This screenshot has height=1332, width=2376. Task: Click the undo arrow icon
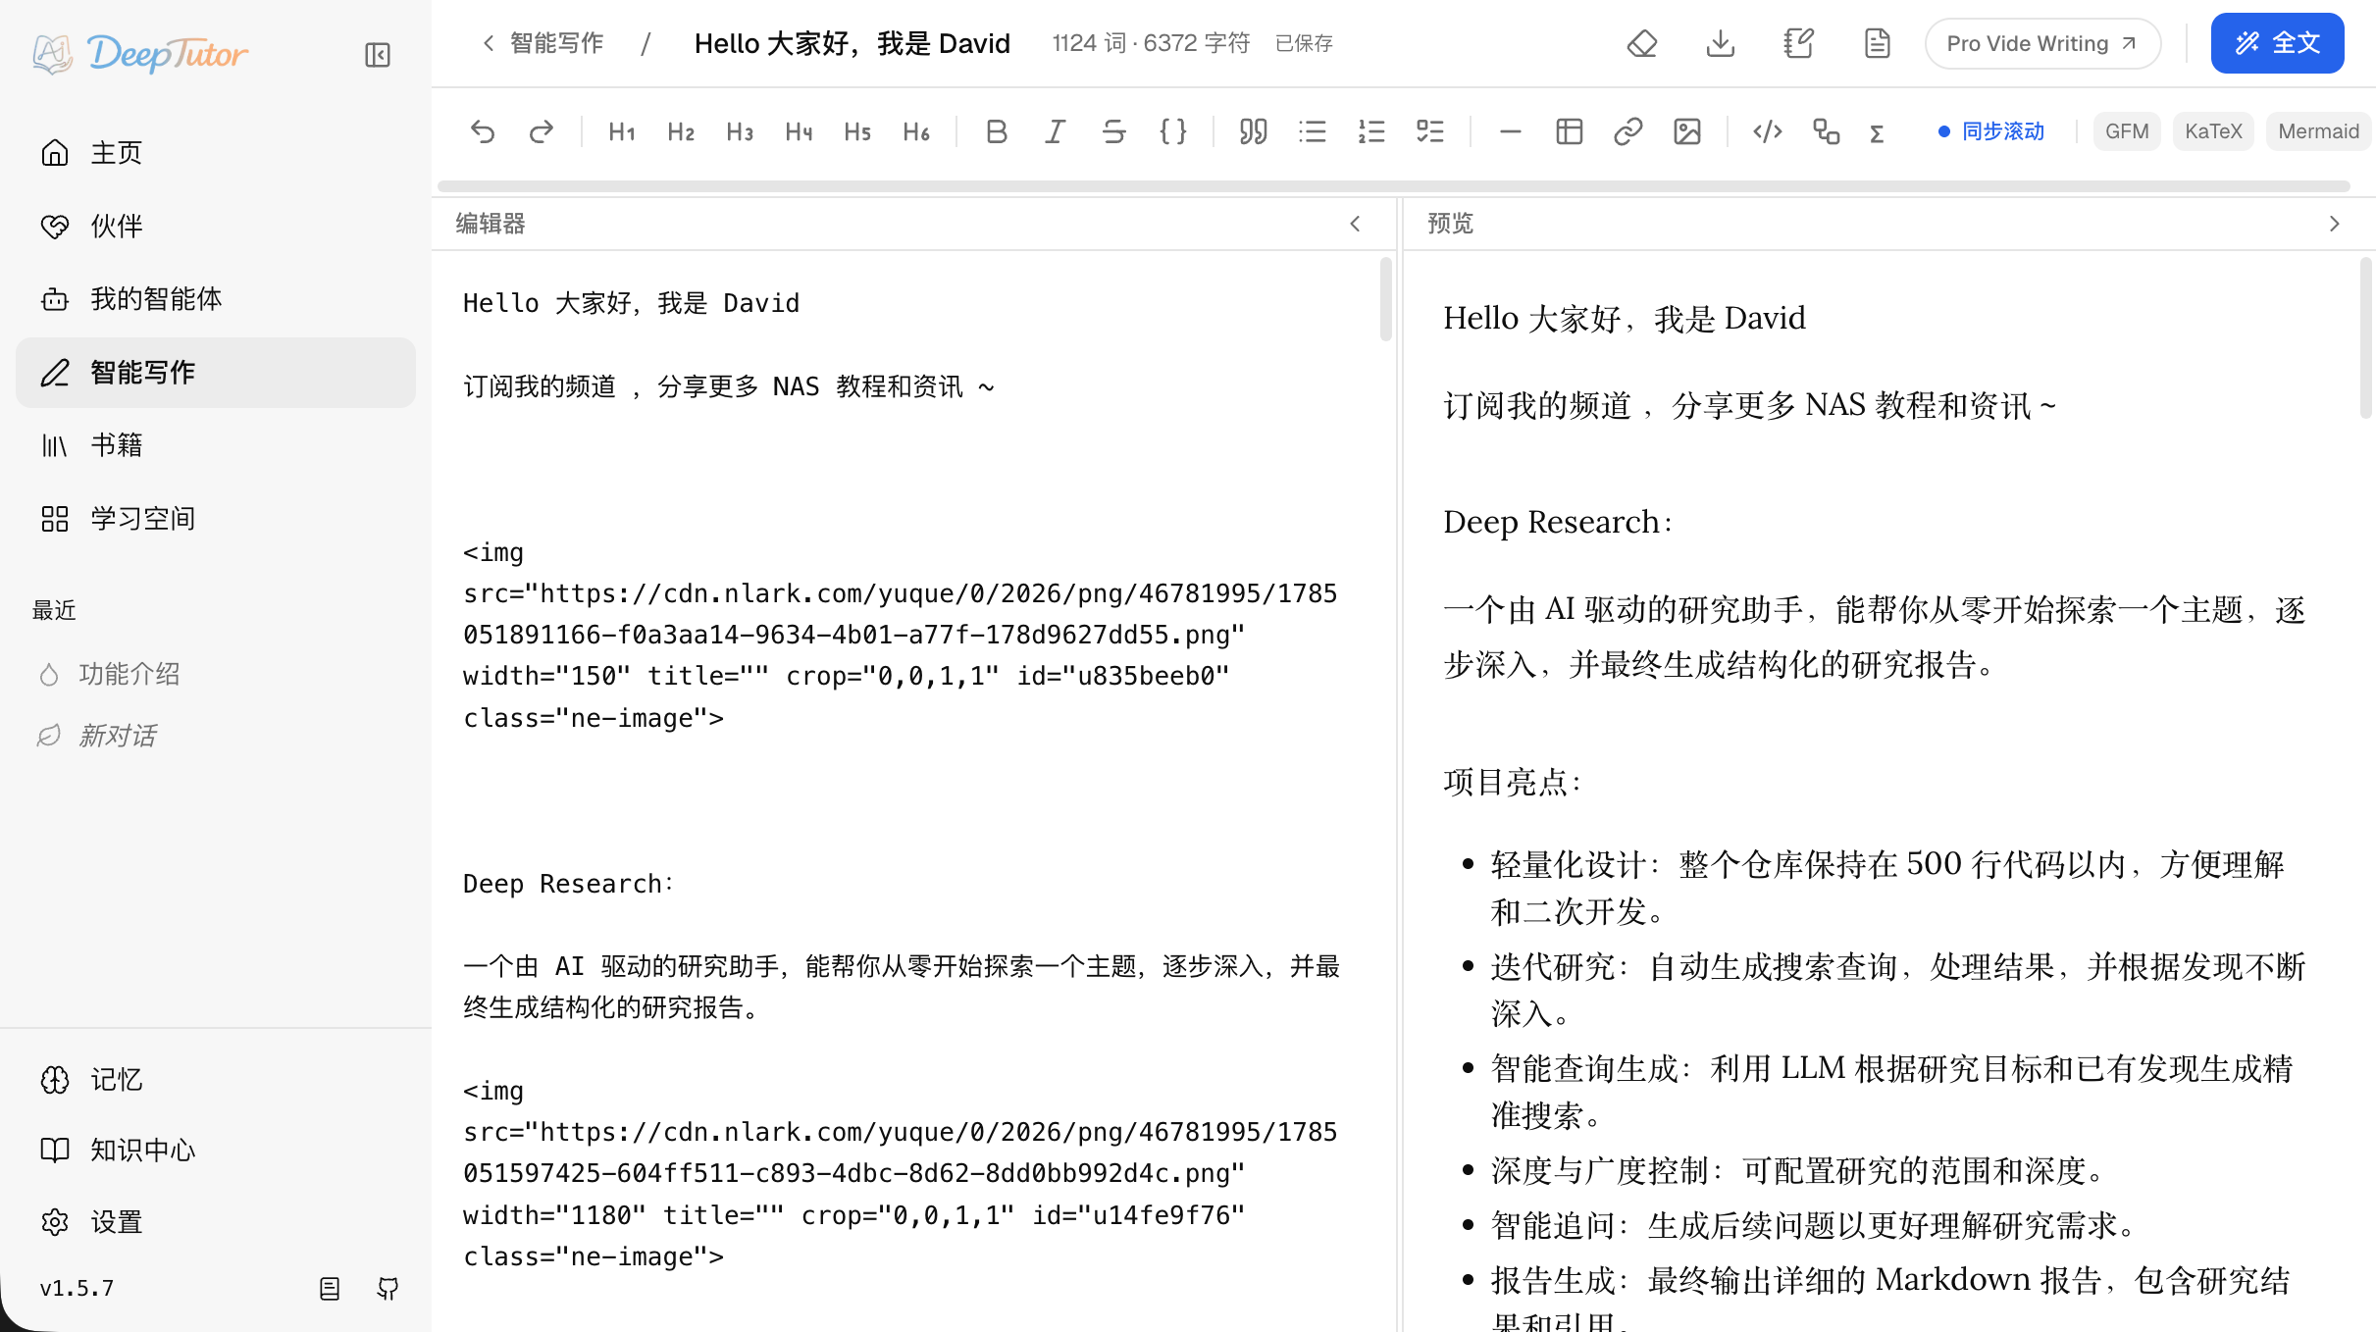tap(483, 131)
